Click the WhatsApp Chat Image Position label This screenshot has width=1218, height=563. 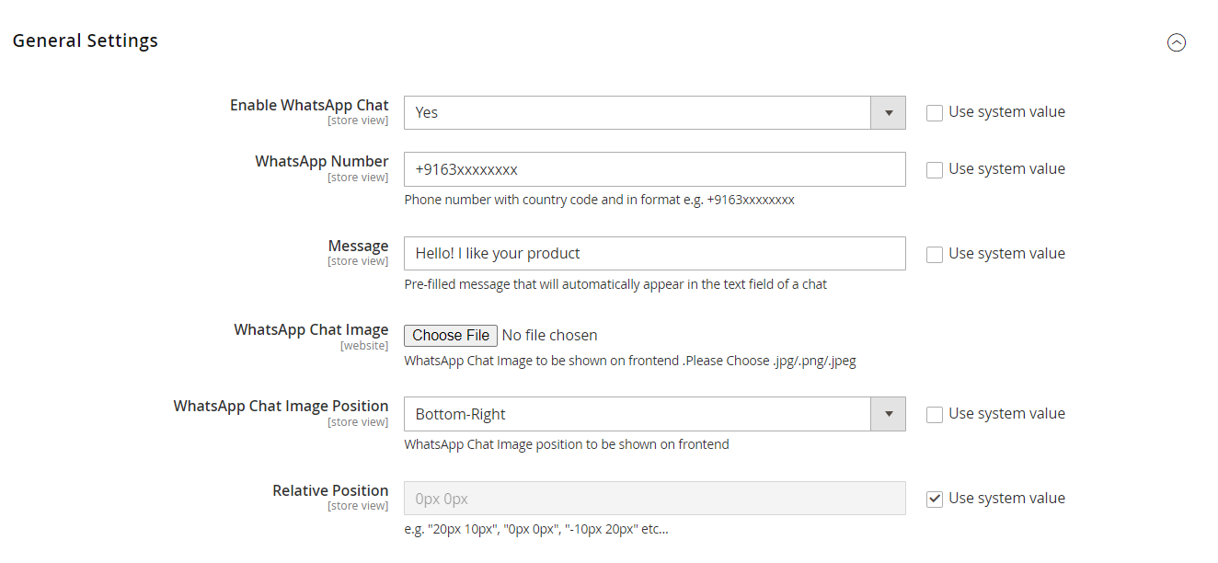coord(281,406)
